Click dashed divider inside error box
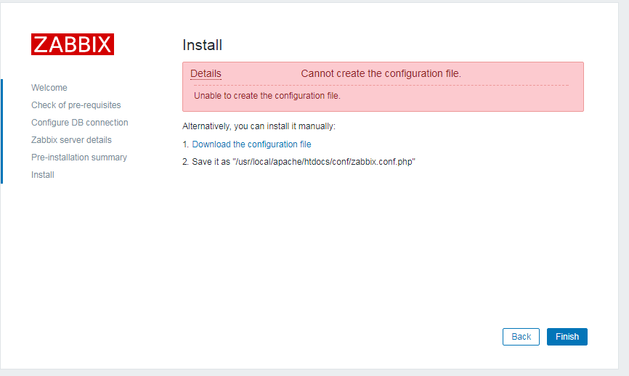 coord(381,86)
